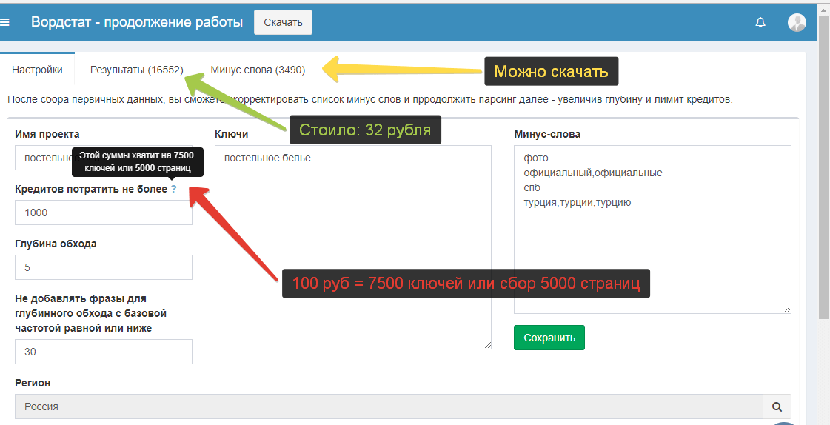Grab the resize handle of Ключи textarea
Viewport: 830px width, 425px height.
click(487, 344)
